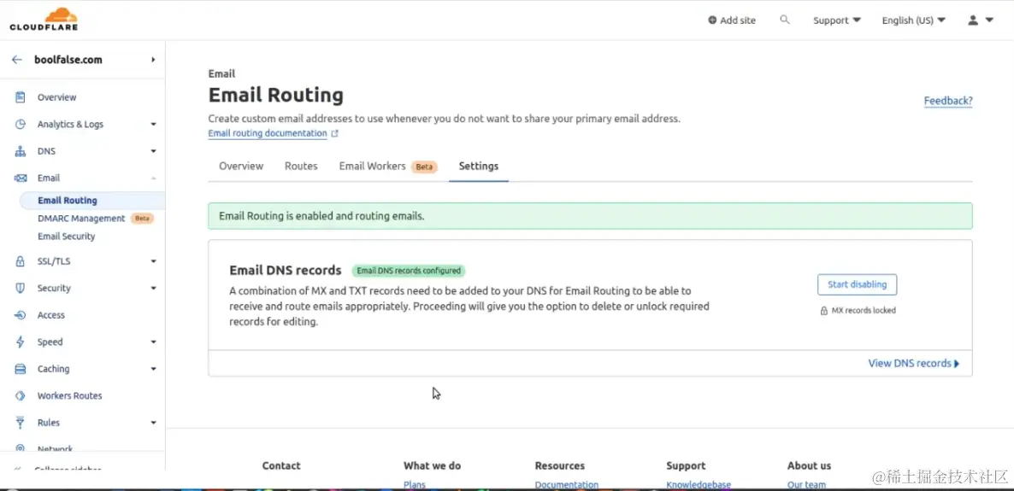The image size is (1014, 491).
Task: Open DMARC Management in the sidebar
Action: point(81,219)
